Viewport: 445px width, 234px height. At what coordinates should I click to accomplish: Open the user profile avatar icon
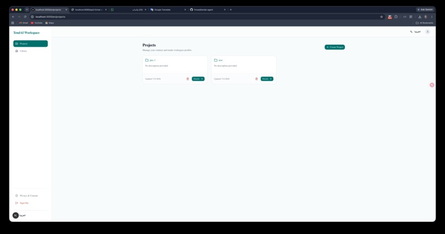pos(428,32)
